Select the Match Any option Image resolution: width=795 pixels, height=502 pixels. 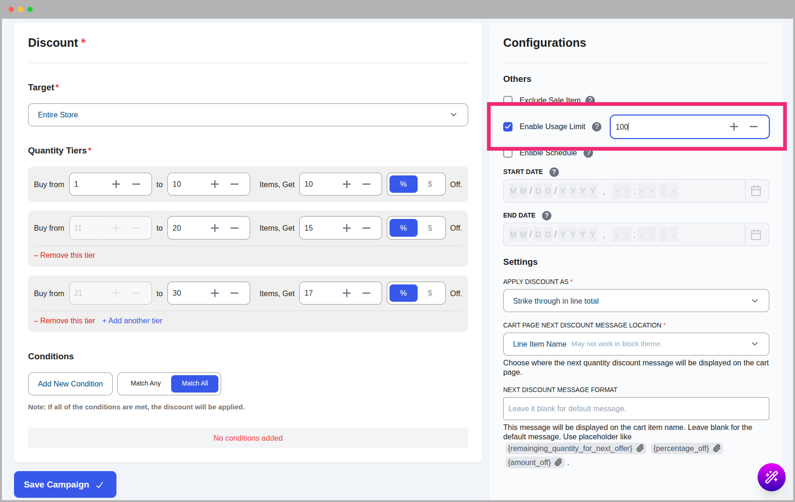(x=145, y=384)
